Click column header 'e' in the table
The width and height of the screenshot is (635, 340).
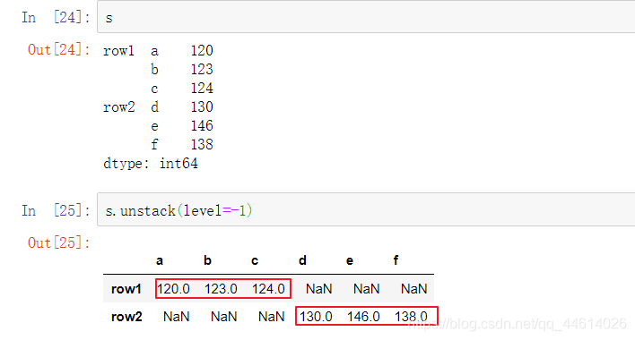click(x=350, y=261)
